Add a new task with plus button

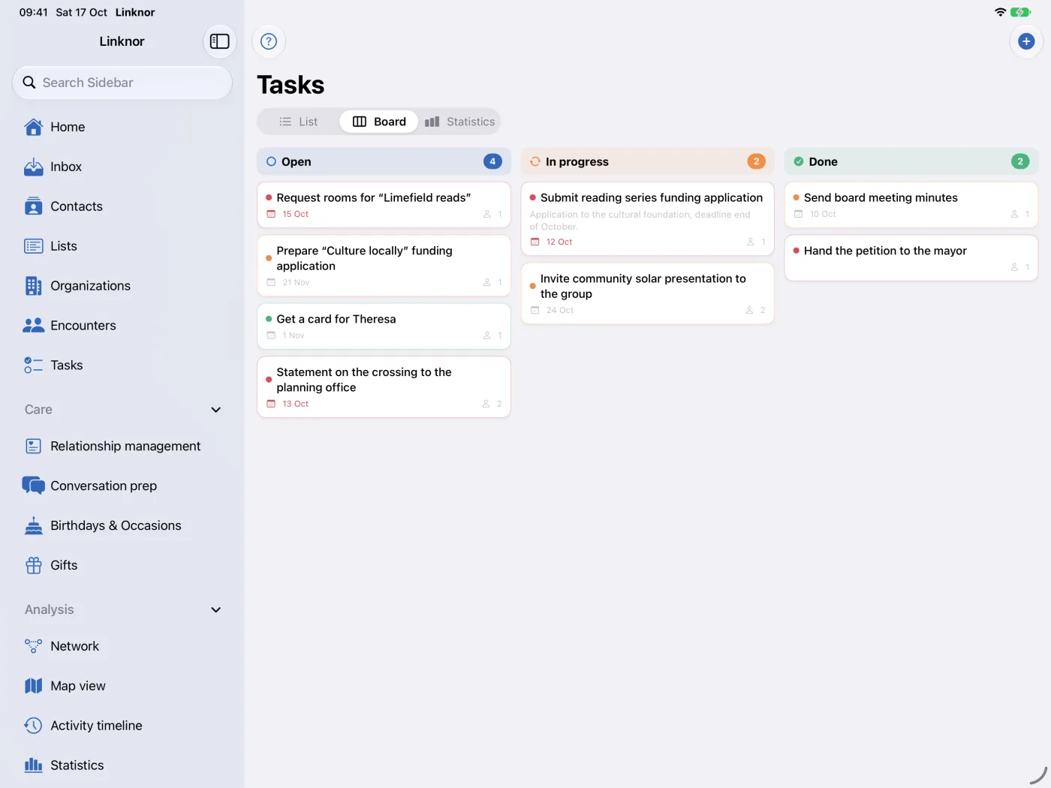coord(1026,41)
